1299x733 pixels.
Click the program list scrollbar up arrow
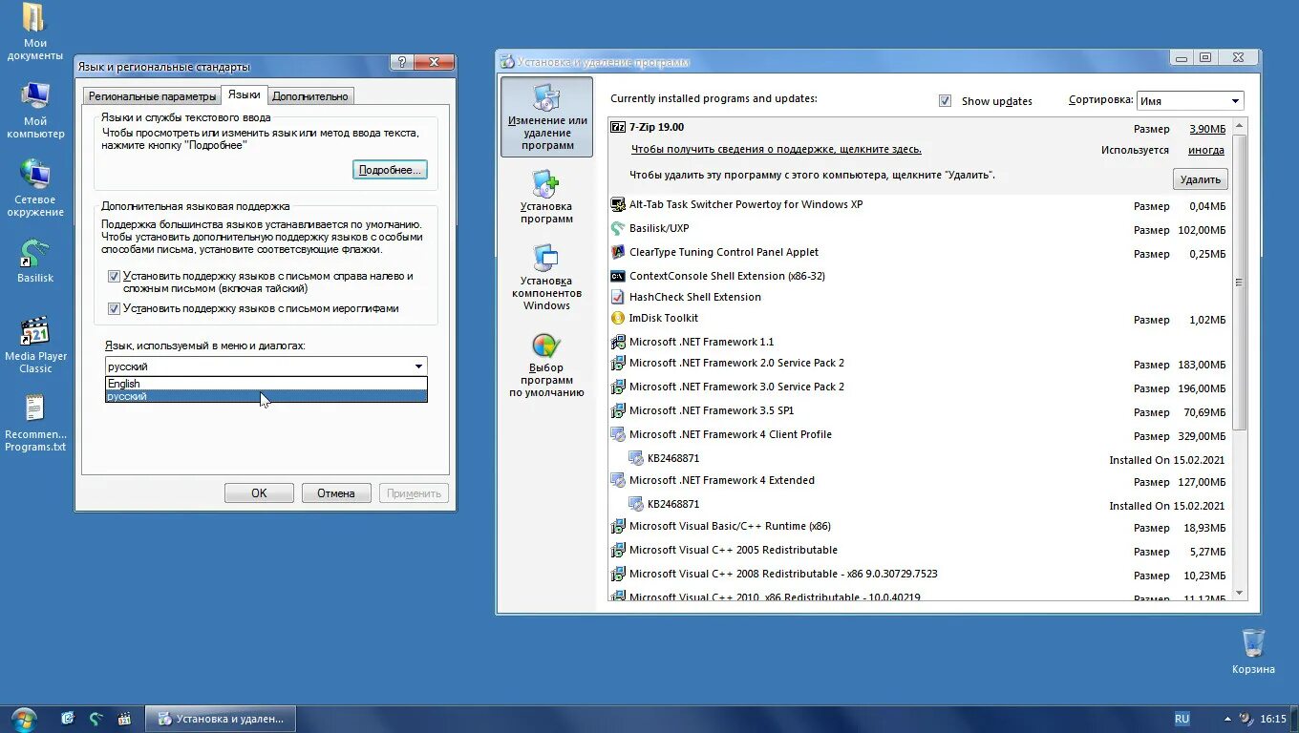(1240, 125)
